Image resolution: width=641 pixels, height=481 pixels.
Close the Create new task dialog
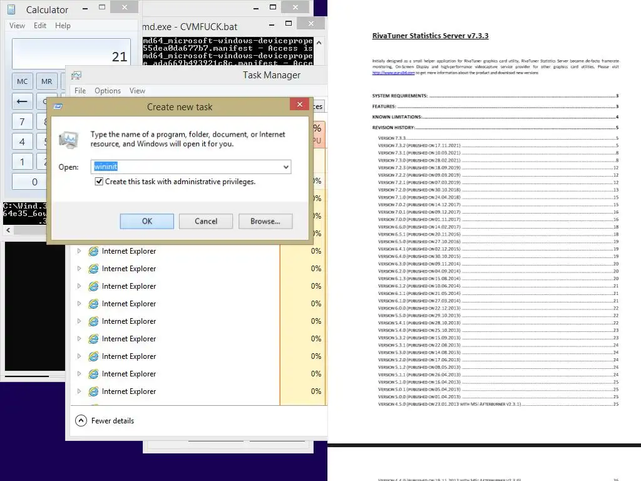[x=300, y=105]
